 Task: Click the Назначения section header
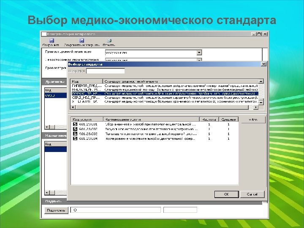[54, 136]
